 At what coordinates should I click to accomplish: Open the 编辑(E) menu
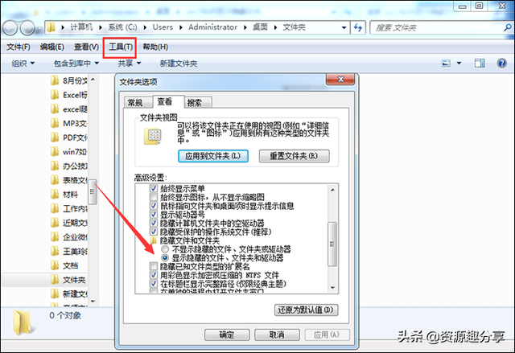click(51, 47)
